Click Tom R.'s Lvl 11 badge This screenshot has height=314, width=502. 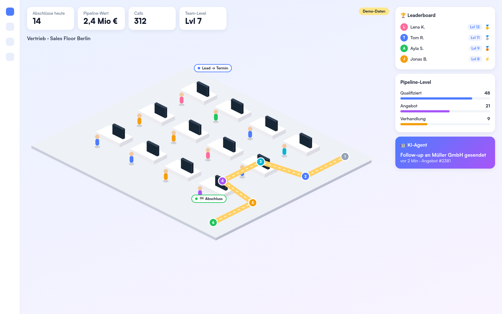tap(475, 38)
